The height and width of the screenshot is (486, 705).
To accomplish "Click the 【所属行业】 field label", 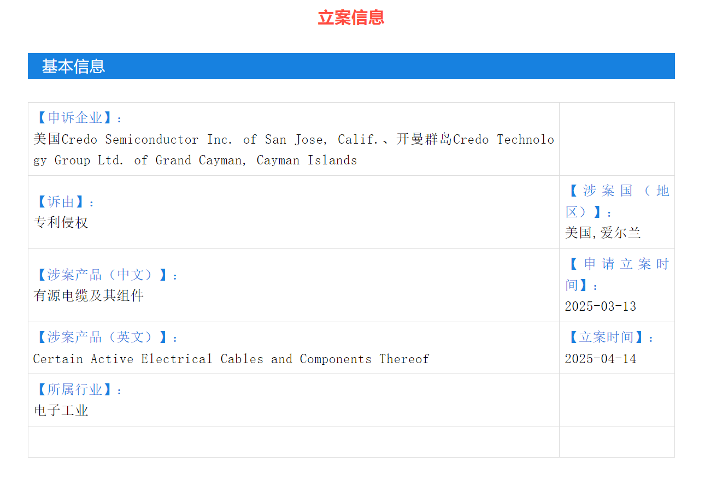I will (x=78, y=390).
